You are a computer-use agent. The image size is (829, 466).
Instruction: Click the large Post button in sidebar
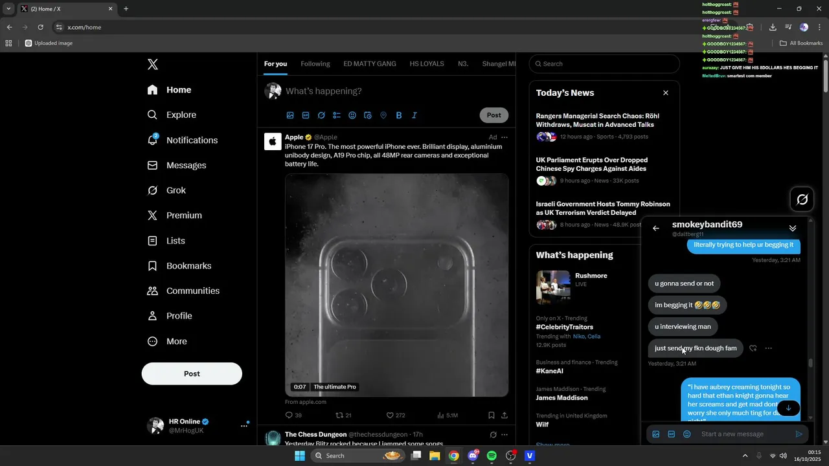click(x=192, y=373)
